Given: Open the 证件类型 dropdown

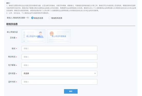Looking at the screenshot, I should coord(59,74).
